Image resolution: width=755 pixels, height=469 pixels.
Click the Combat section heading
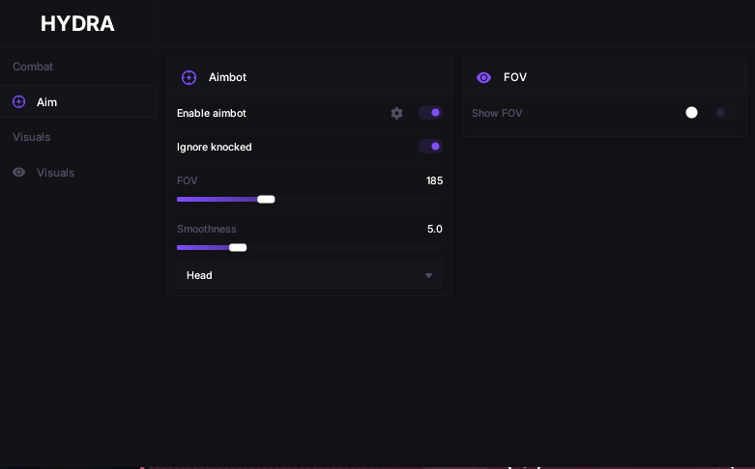point(33,67)
